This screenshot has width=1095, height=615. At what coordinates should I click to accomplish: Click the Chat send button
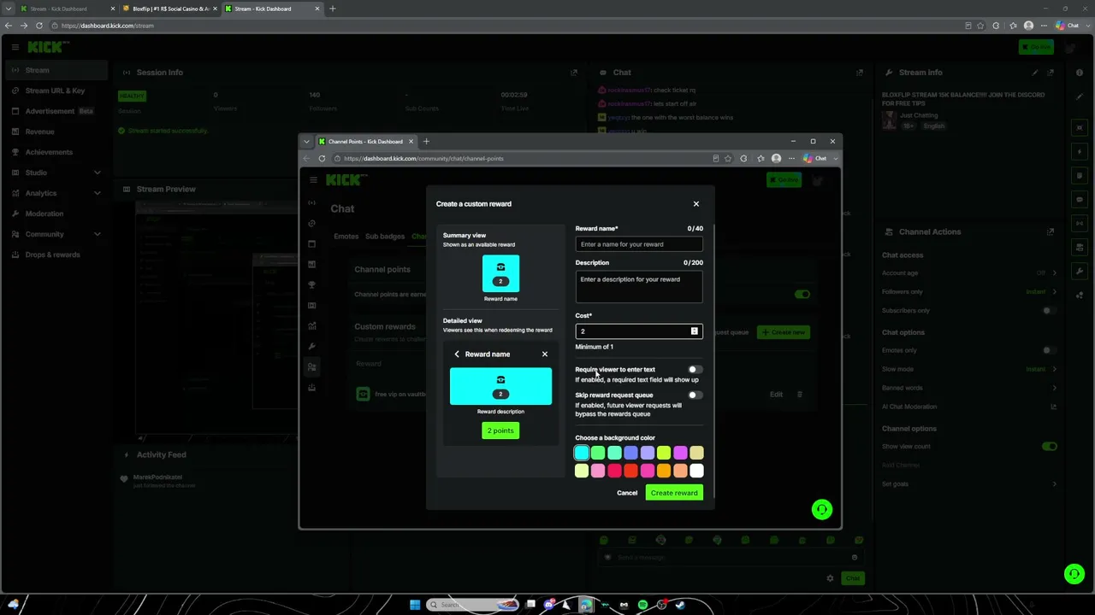tap(853, 578)
